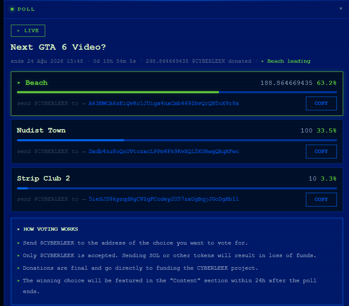Click the 298.864669435 $CYBERLEEK donated total
This screenshot has height=306, width=349.
click(198, 61)
